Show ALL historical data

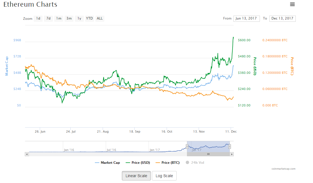pos(100,19)
